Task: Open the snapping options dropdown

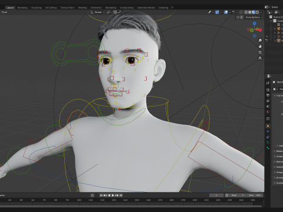Action: tap(120, 12)
